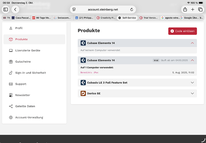Expand the Dorico SE product row
The image size is (206, 143).
pos(192,93)
